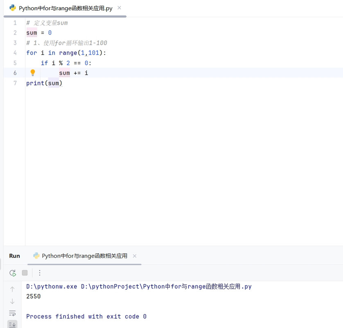Close the run configuration tab
This screenshot has width=343, height=328.
(135, 256)
